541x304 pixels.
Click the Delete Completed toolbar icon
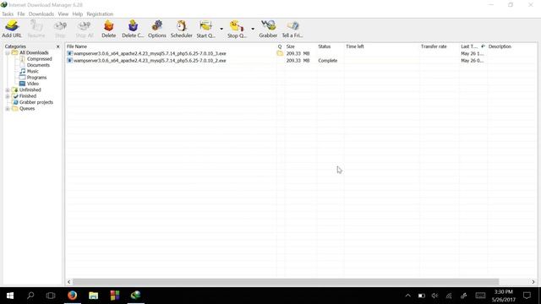133,29
